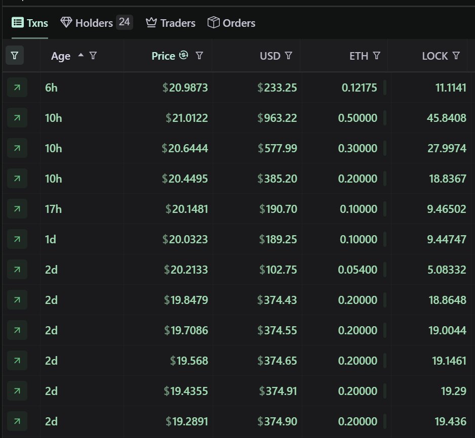Click the USD value $102.75
The image size is (475, 438).
278,270
